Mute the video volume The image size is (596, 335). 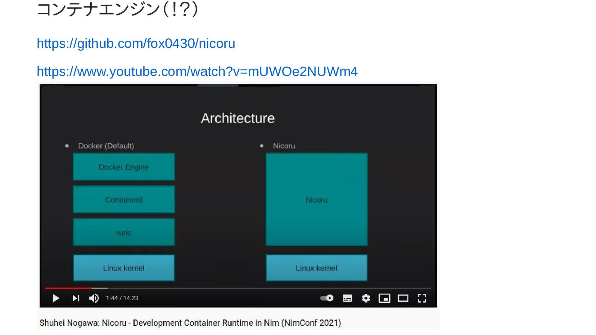pos(94,298)
